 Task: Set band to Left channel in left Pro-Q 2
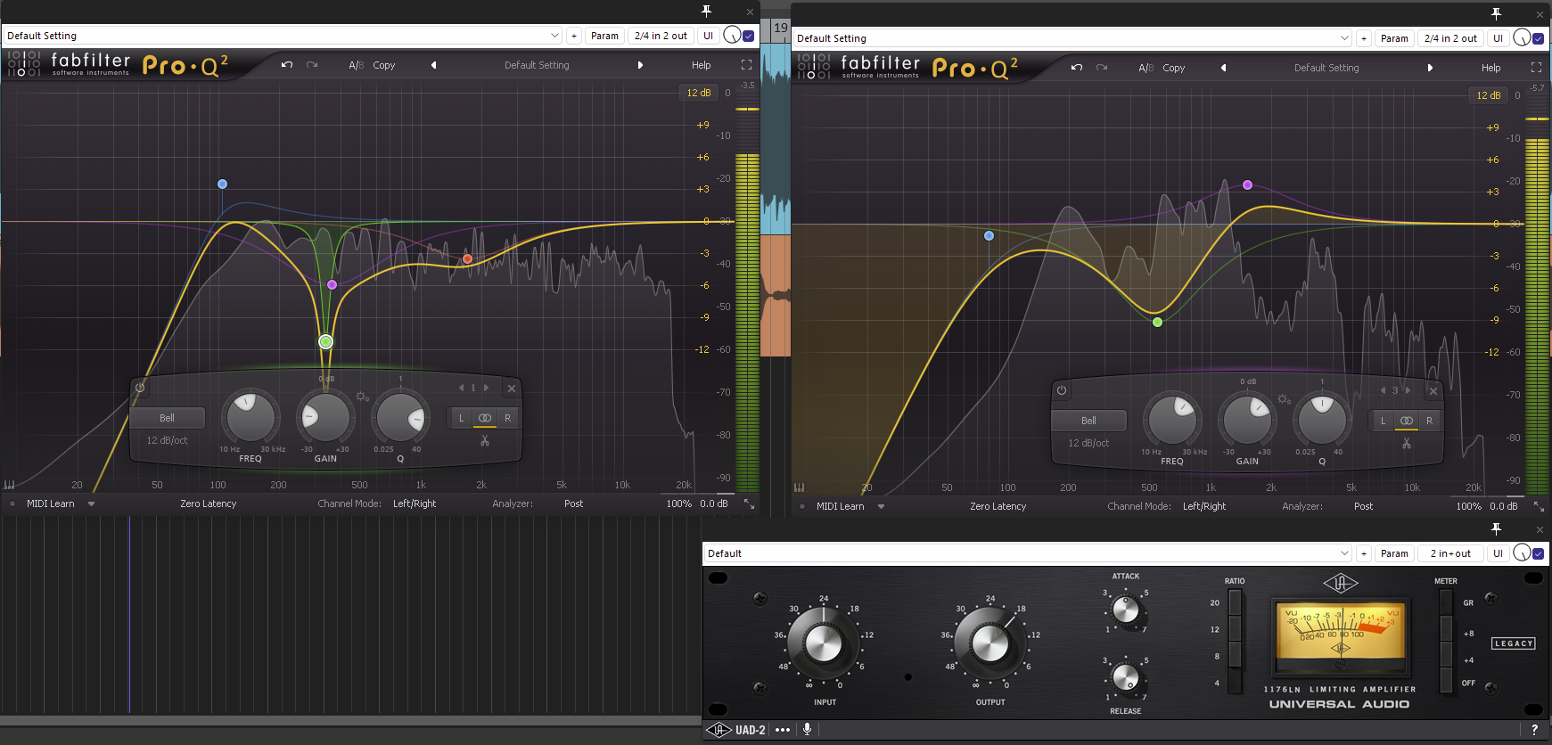(461, 418)
